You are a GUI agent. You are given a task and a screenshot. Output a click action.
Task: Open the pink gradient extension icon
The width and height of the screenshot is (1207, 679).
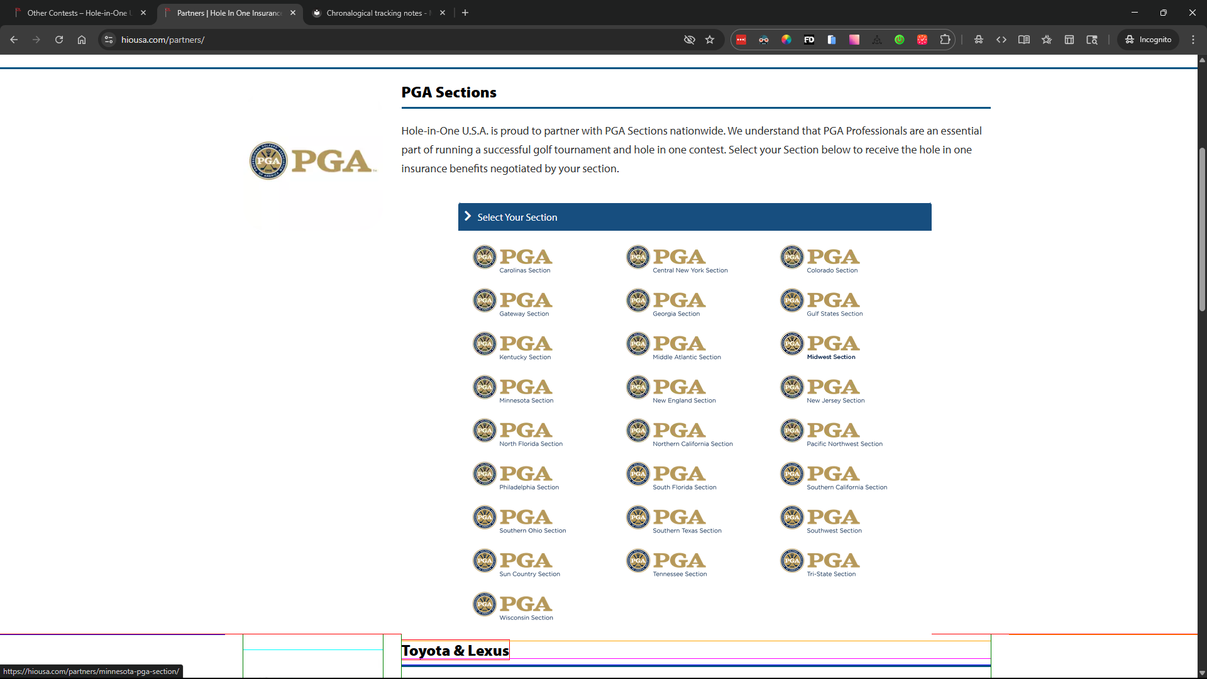[854, 40]
